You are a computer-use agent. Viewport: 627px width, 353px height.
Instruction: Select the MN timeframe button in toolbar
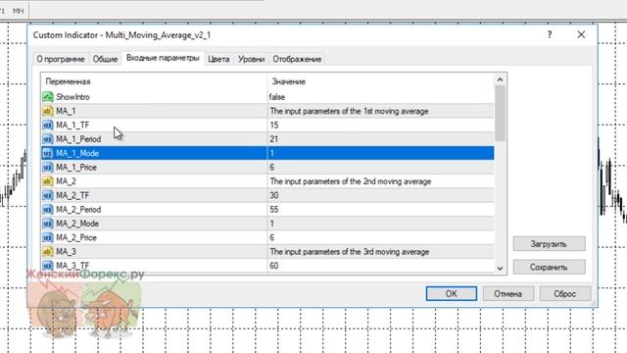click(18, 11)
